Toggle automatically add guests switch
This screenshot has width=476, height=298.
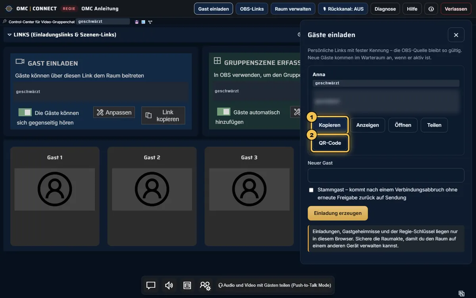(x=223, y=112)
